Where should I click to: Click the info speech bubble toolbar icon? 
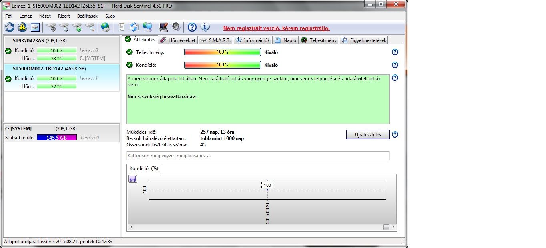[x=205, y=27]
